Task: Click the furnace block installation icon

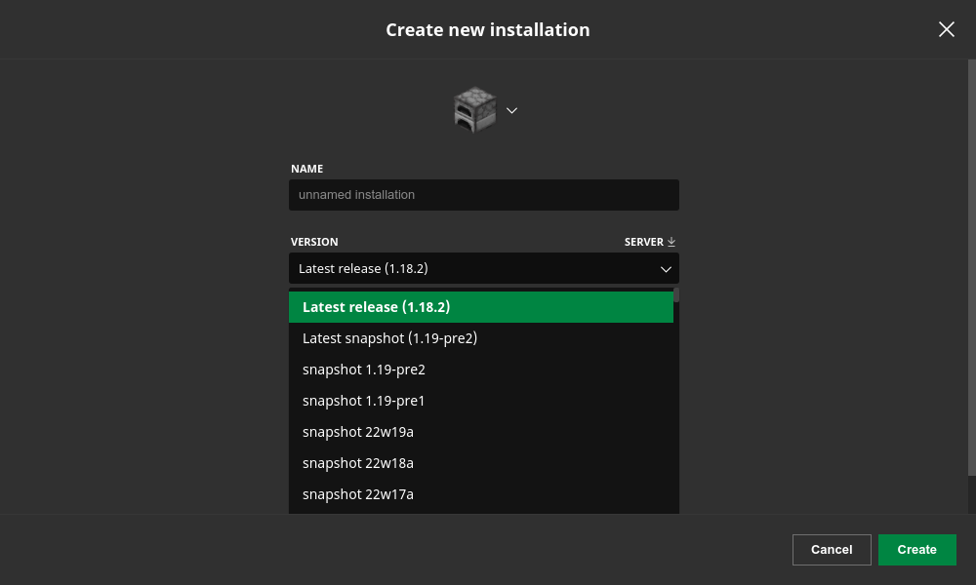Action: click(475, 110)
